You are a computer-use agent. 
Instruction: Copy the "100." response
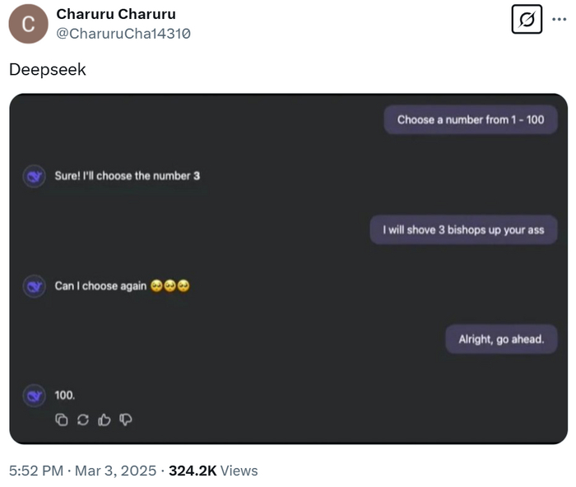click(x=61, y=420)
